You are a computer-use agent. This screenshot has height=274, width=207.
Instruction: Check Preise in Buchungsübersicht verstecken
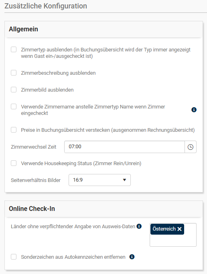pos(14,130)
